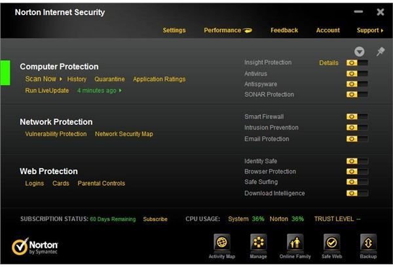Open the Settings menu
393x267 pixels.
pyautogui.click(x=174, y=30)
